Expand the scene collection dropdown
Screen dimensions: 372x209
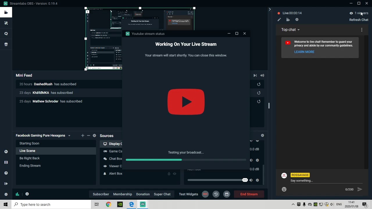click(x=69, y=136)
